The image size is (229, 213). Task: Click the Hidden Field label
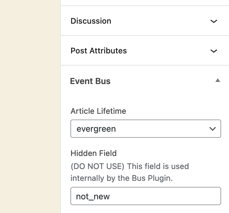coord(94,153)
